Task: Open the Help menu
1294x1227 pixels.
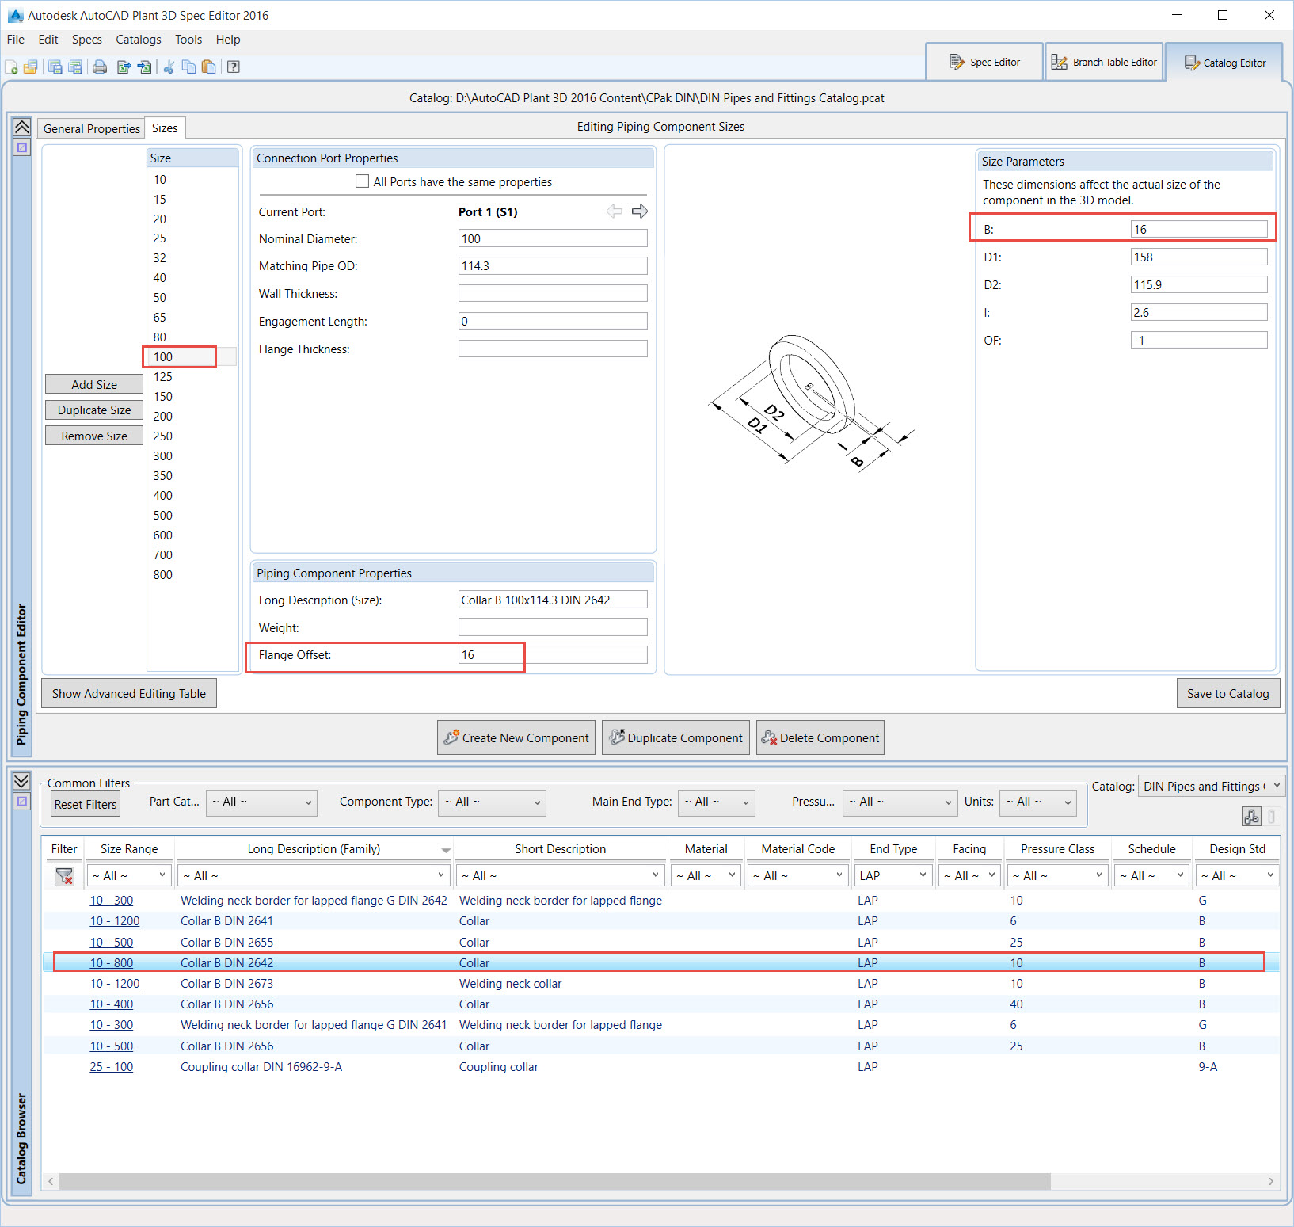Action: pyautogui.click(x=228, y=40)
